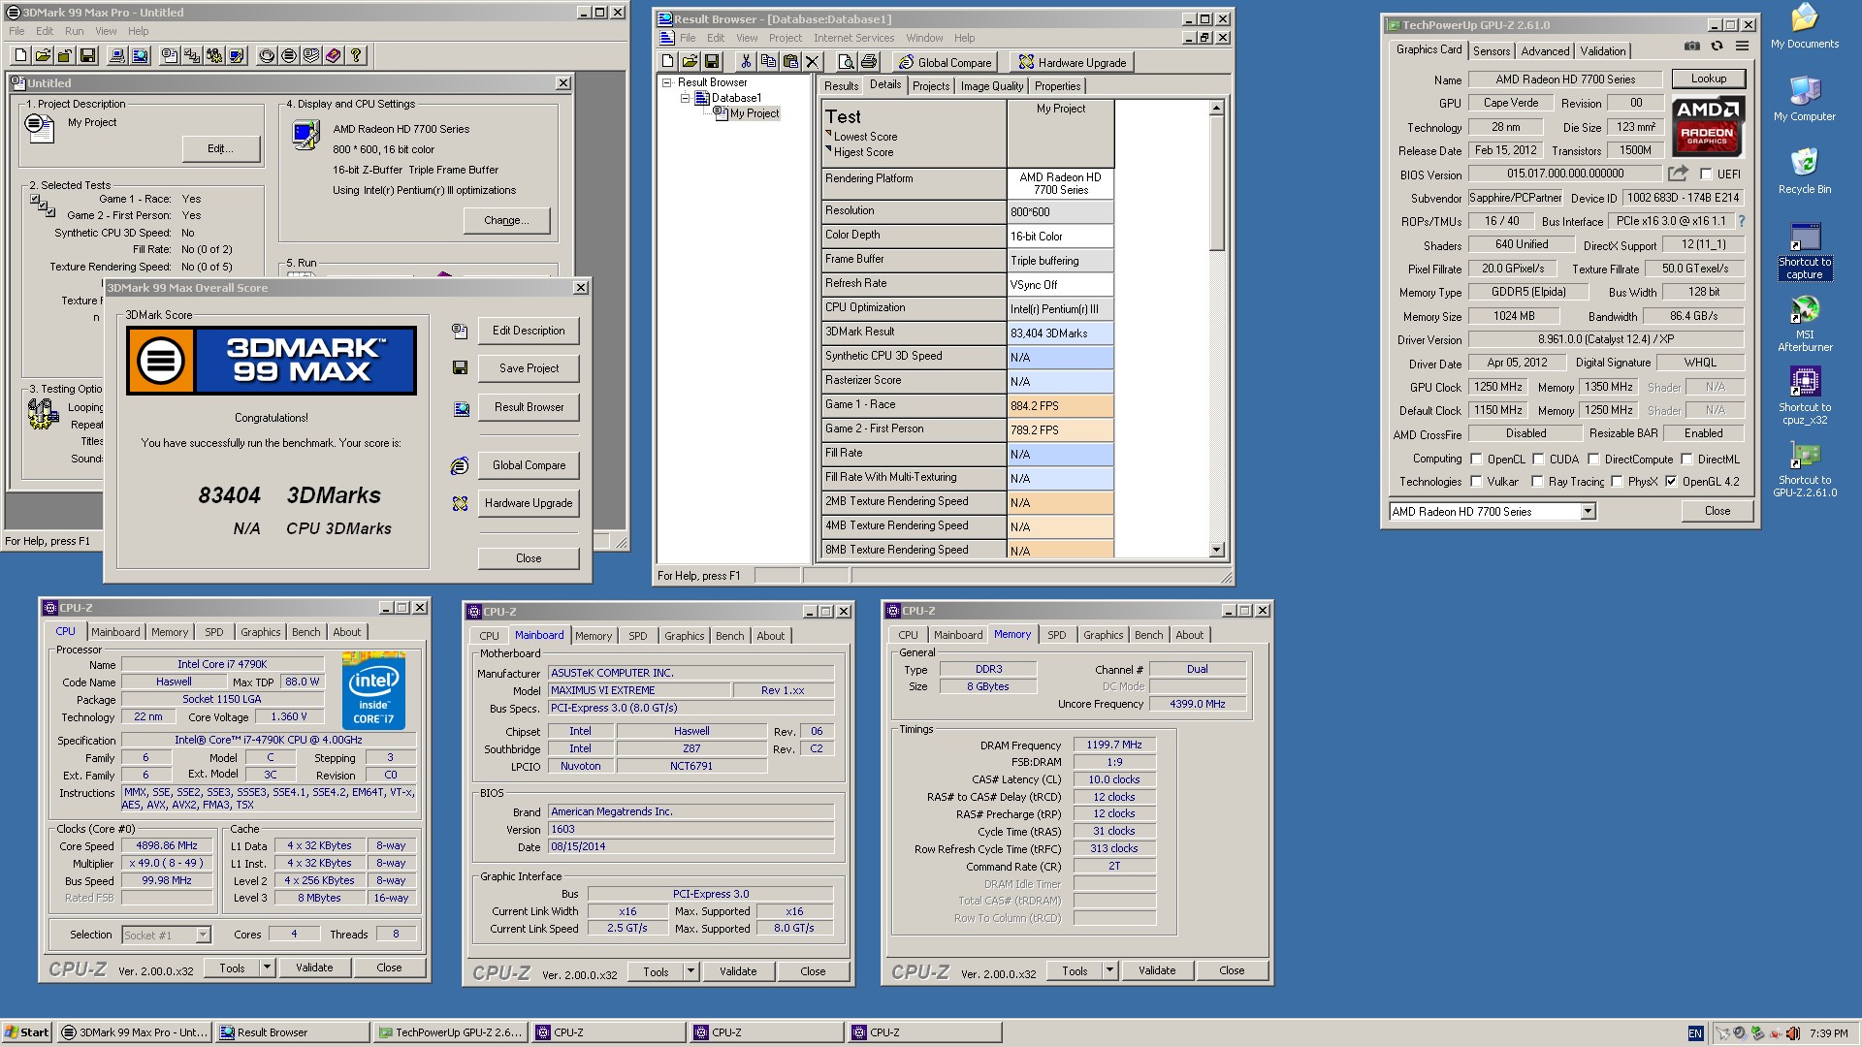The image size is (1862, 1047).
Task: Open Internet Services menu in Result Browser
Action: [x=853, y=38]
